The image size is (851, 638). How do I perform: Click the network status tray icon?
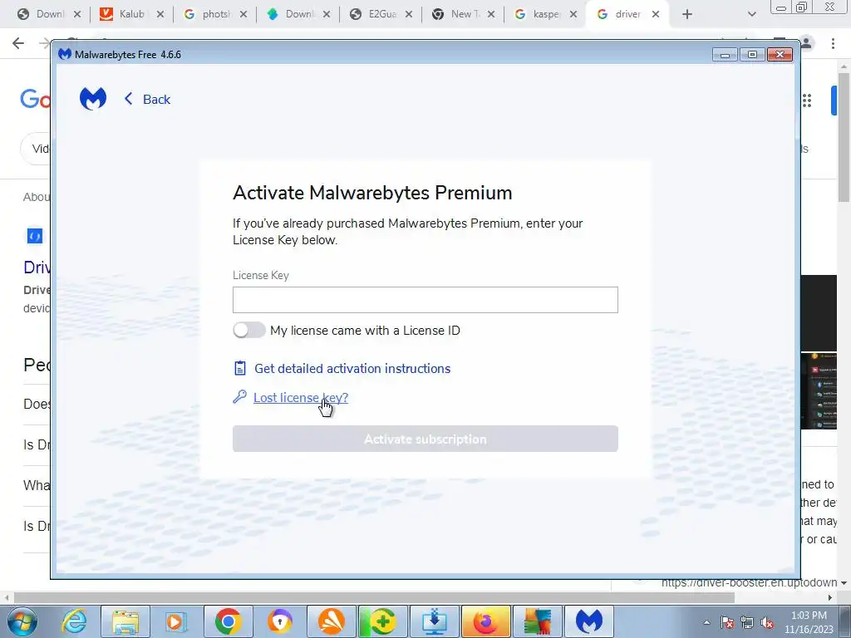click(747, 622)
